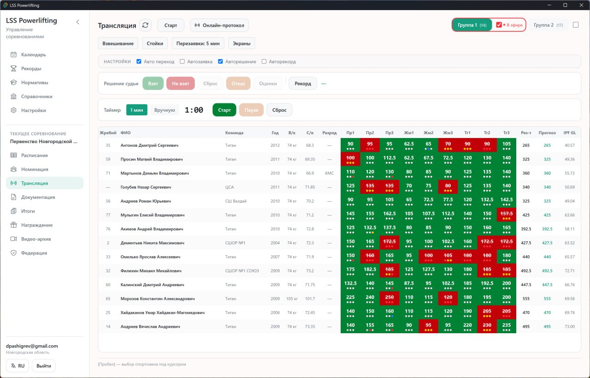Image resolution: width=590 pixels, height=378 pixels.
Task: Collapse the sidebar with the chevron arrow
Action: tap(77, 22)
